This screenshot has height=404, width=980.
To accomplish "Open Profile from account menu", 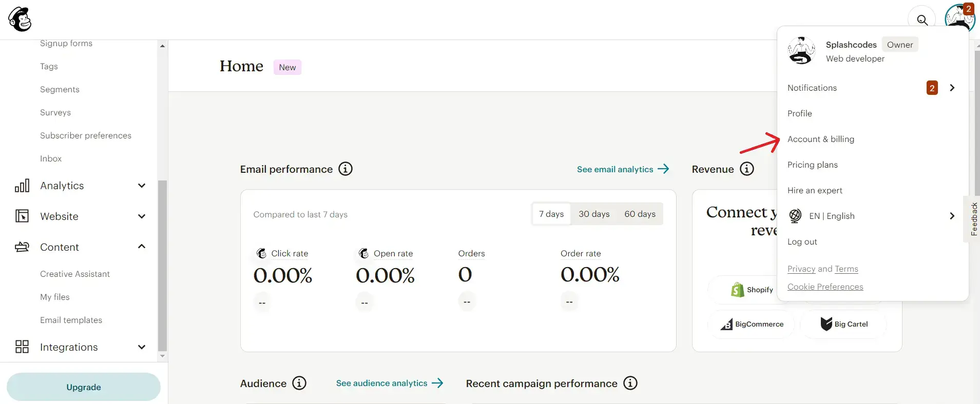I will pyautogui.click(x=800, y=113).
